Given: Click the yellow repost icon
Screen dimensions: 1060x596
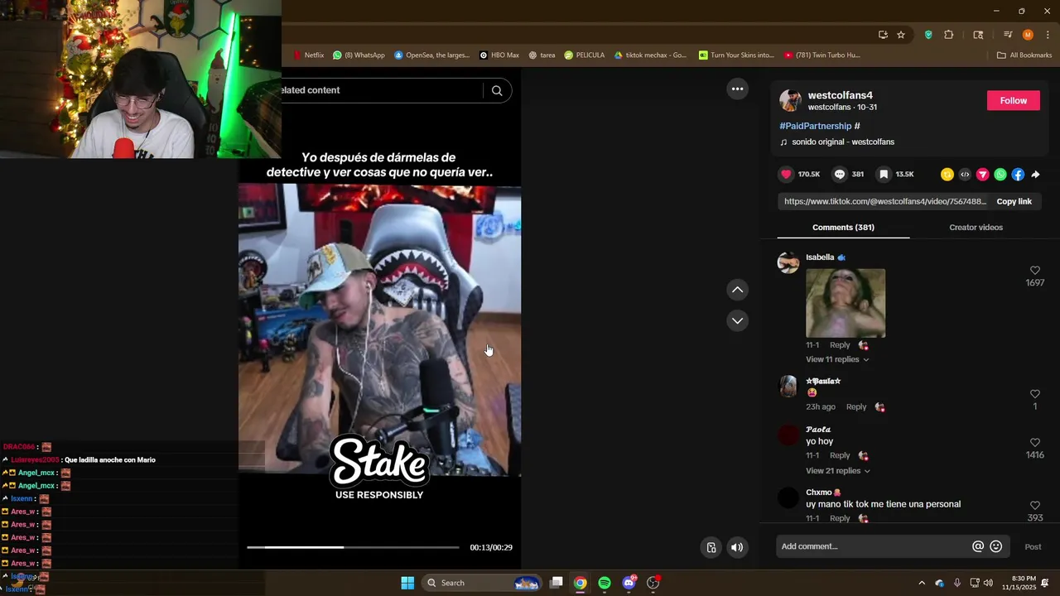Looking at the screenshot, I should pyautogui.click(x=947, y=175).
